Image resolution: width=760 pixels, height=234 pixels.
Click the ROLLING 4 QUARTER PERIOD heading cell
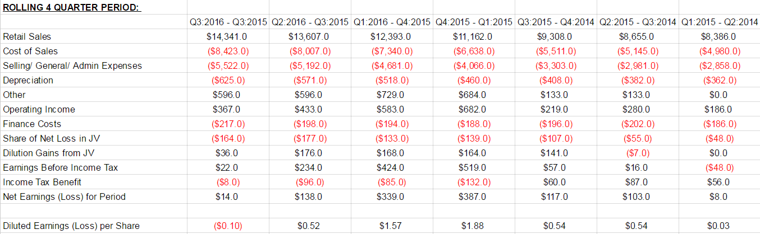pos(71,8)
